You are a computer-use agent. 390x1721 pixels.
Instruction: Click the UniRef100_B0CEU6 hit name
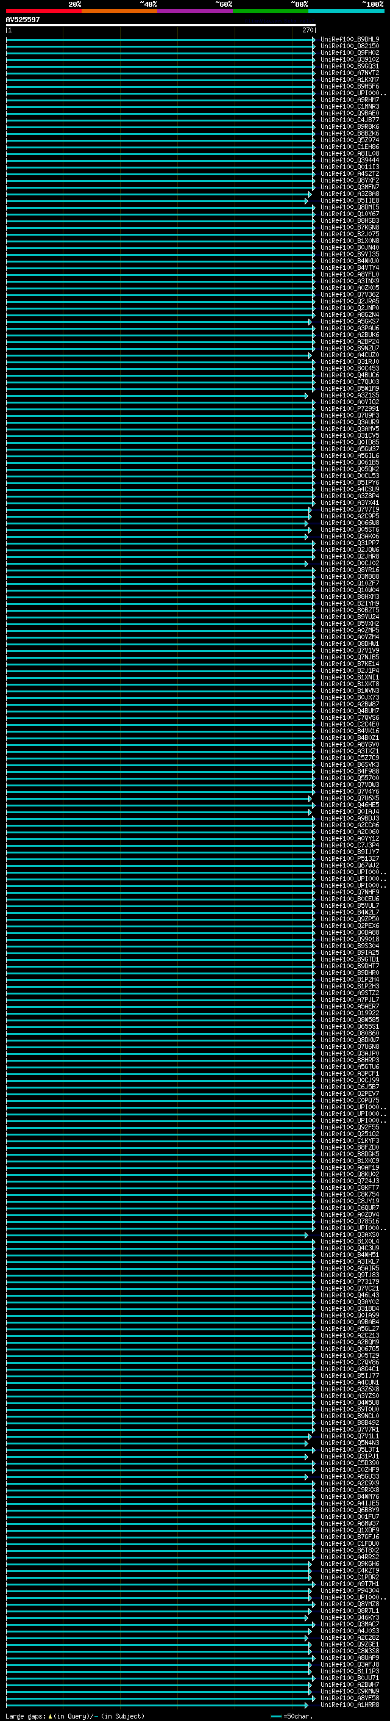click(x=350, y=899)
